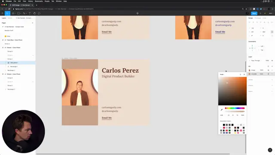Image resolution: width=275 pixels, height=155 pixels.
Task: Click the opacity slider in color picker
Action: click(235, 112)
